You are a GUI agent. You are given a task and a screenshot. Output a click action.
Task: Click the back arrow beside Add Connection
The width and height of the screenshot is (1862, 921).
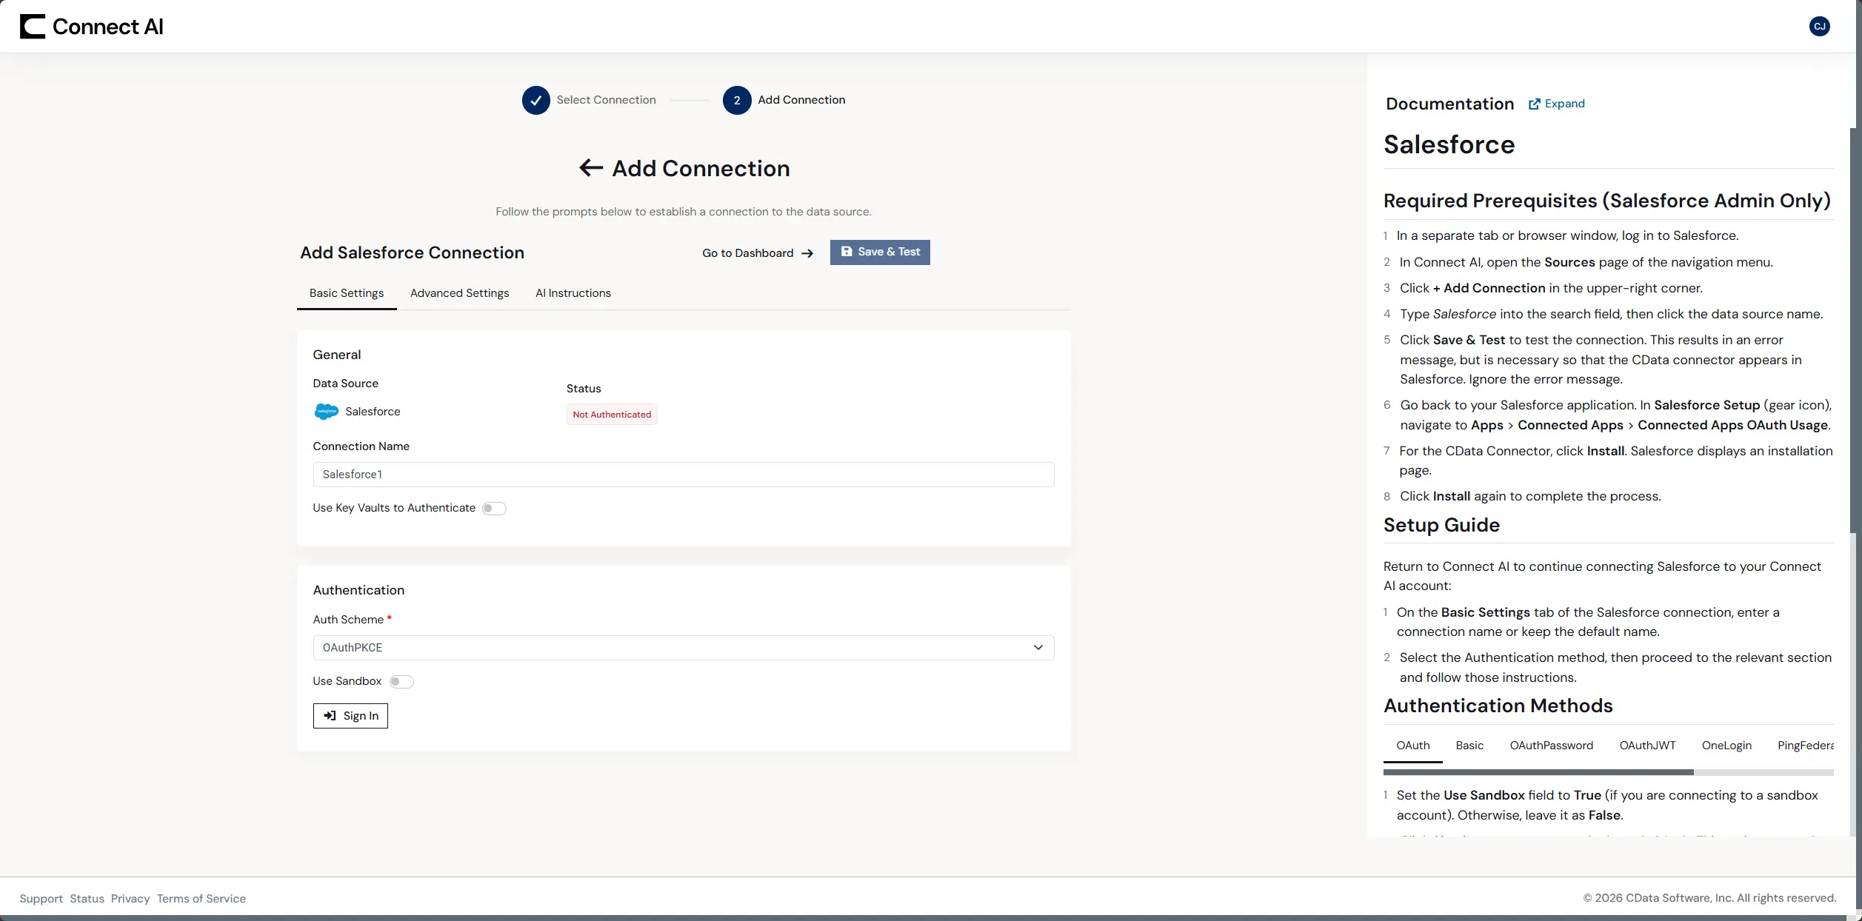[x=590, y=168]
